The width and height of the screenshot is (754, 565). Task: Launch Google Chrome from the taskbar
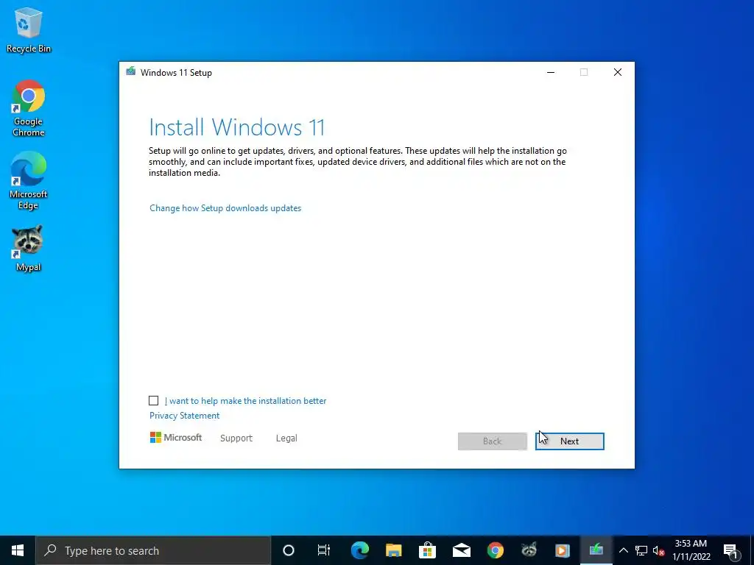[495, 550]
